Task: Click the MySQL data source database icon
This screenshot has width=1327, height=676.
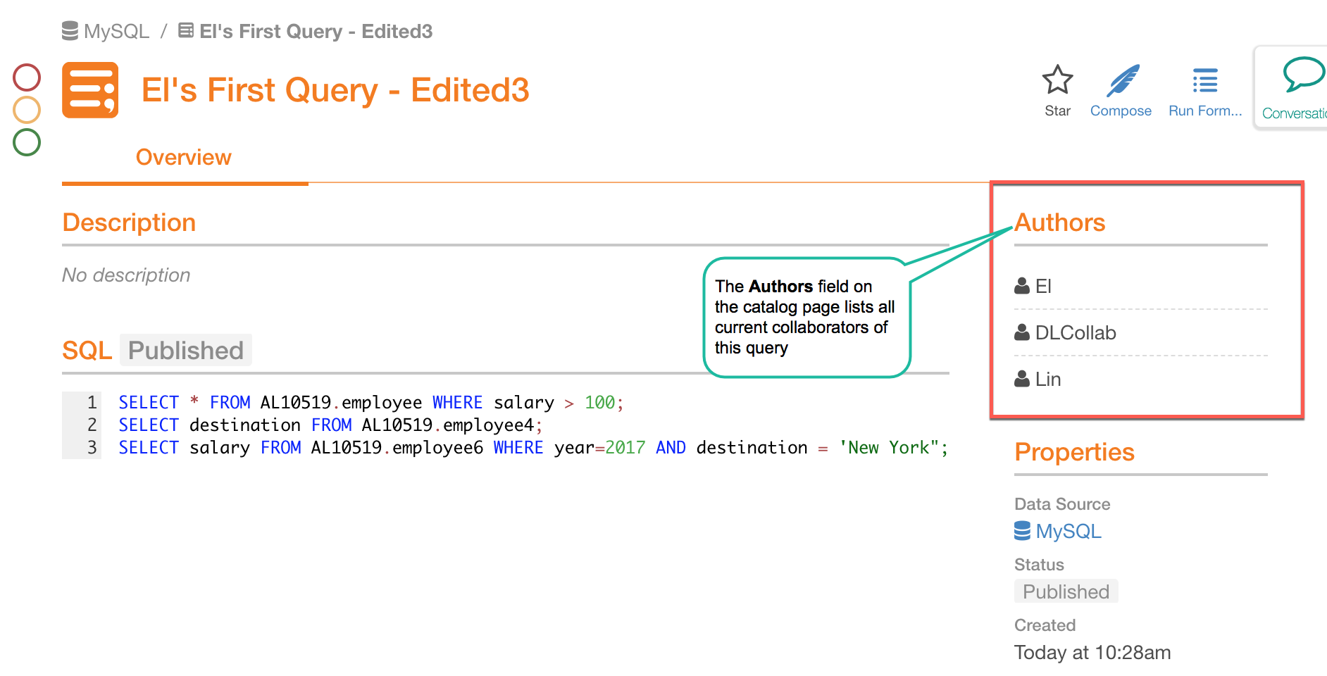Action: click(x=1022, y=531)
